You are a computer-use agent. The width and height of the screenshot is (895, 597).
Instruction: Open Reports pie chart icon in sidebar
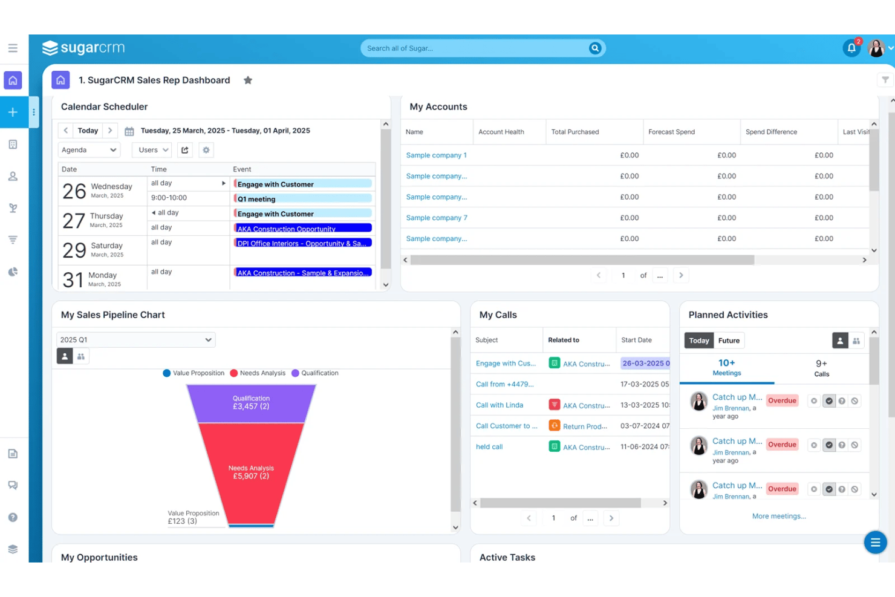(x=13, y=272)
